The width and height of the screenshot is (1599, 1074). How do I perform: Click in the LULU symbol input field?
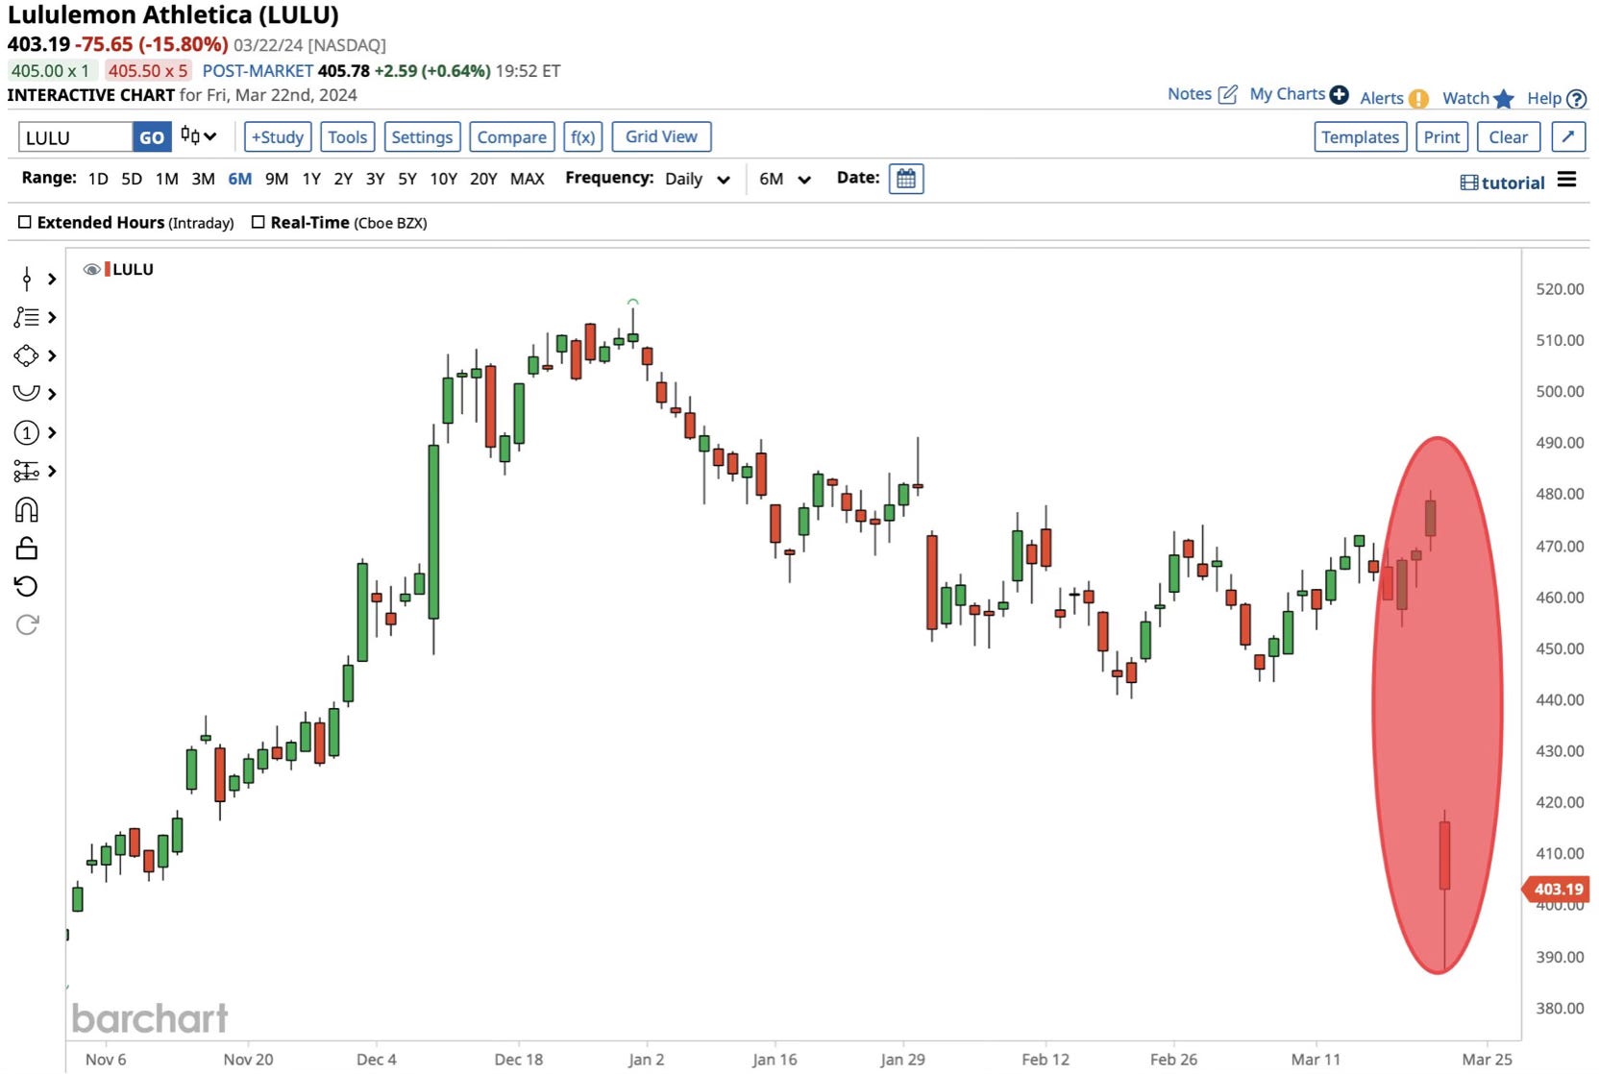pos(75,136)
